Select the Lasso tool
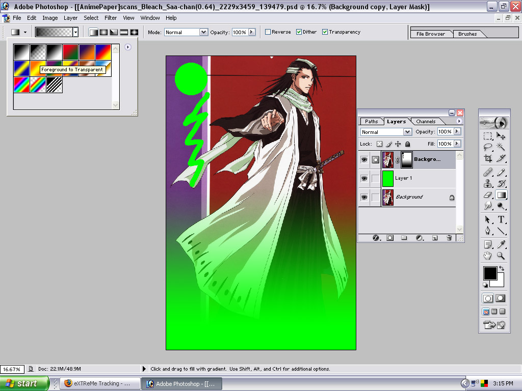Image resolution: width=522 pixels, height=391 pixels. pos(488,147)
